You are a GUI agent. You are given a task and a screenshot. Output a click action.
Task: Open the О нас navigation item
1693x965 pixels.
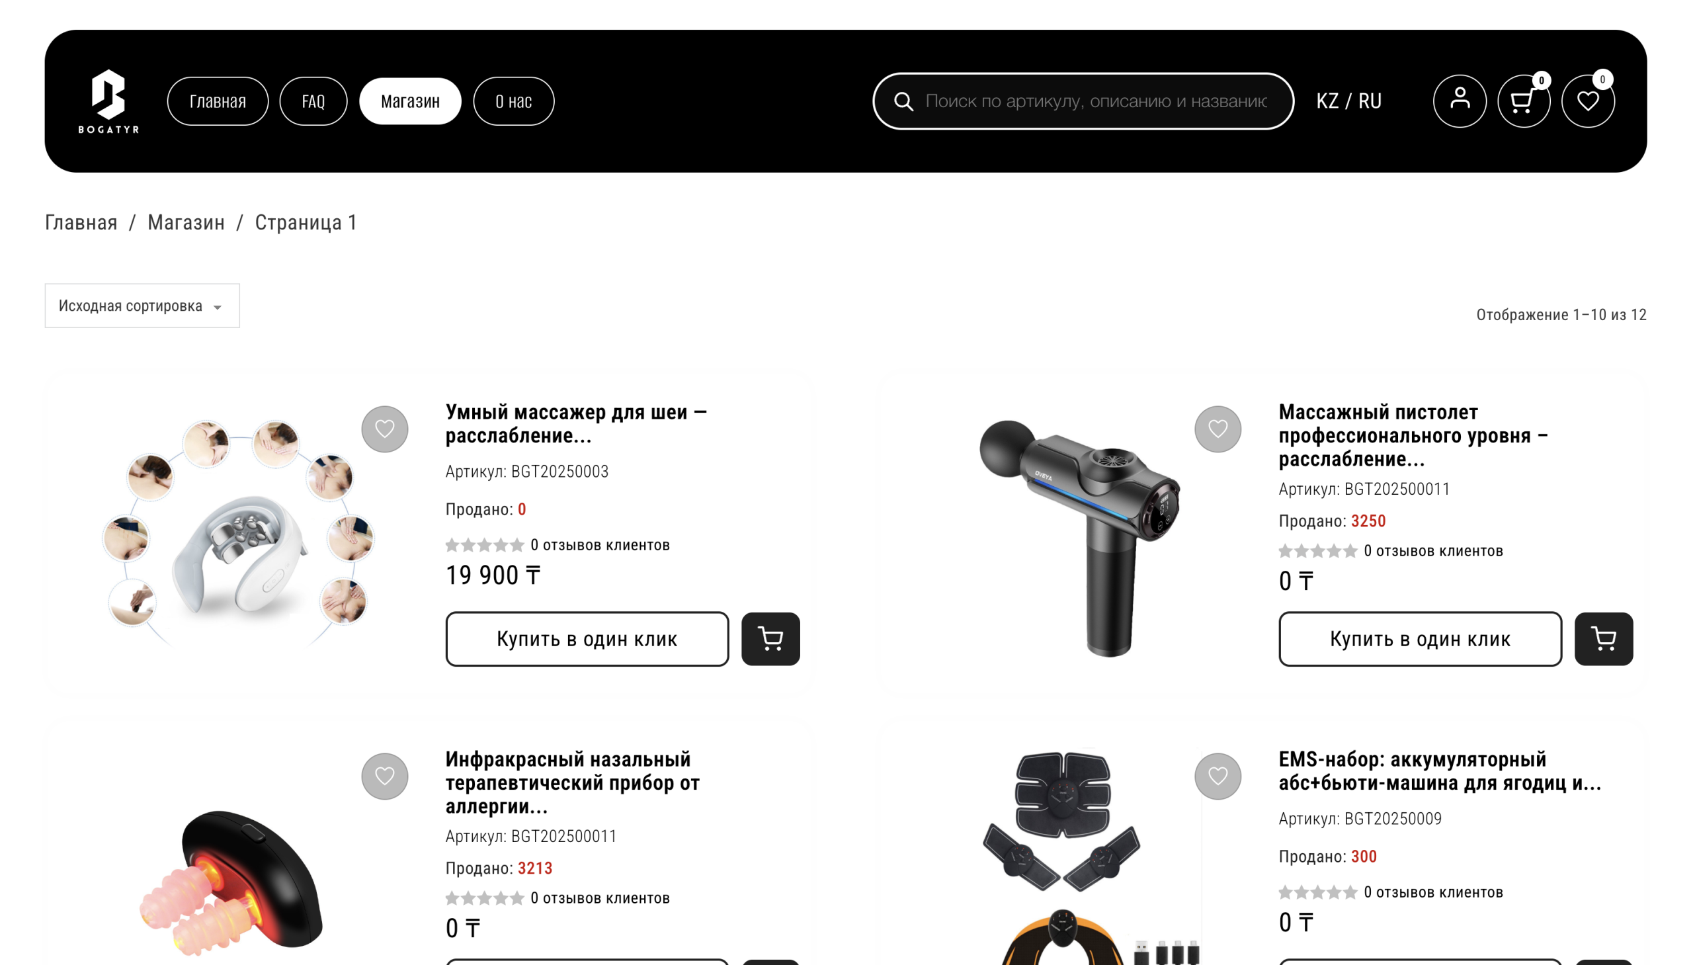tap(514, 101)
